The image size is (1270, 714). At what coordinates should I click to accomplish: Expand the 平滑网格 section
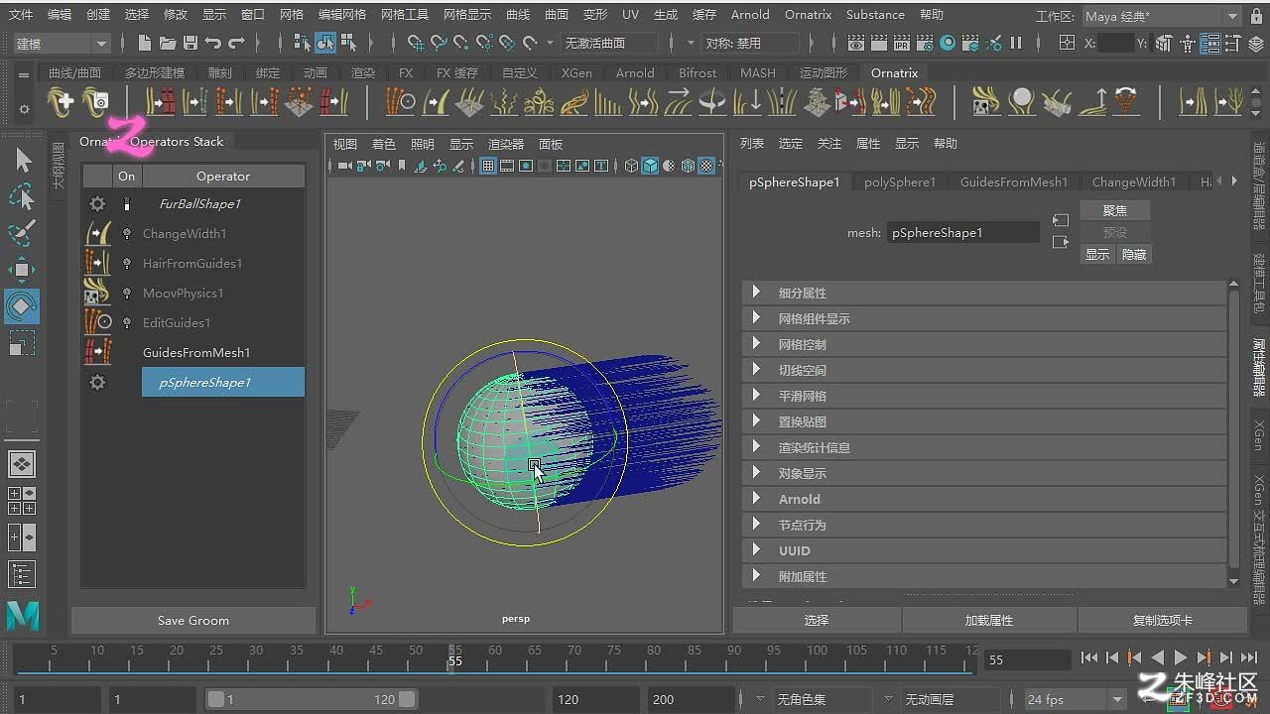point(984,396)
